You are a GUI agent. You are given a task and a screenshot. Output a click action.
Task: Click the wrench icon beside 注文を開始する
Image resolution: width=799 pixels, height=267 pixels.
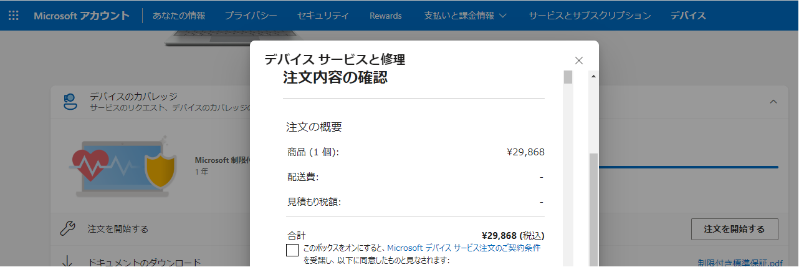(68, 228)
